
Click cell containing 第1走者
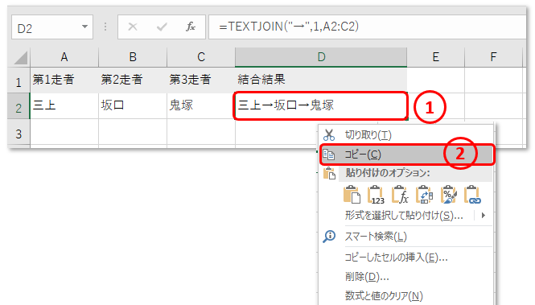pyautogui.click(x=64, y=80)
